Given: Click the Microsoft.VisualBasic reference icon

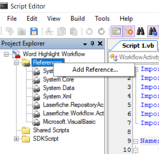Looking at the screenshot, I should click(x=37, y=122).
